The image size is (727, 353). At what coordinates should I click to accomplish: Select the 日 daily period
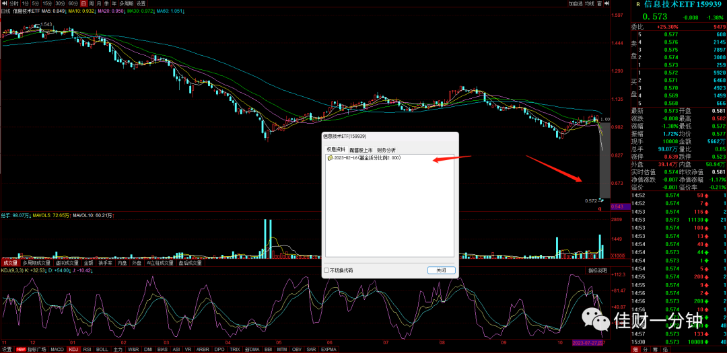(83, 3)
